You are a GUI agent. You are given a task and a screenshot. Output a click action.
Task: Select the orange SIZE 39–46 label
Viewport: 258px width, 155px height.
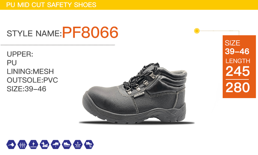pyautogui.click(x=237, y=47)
